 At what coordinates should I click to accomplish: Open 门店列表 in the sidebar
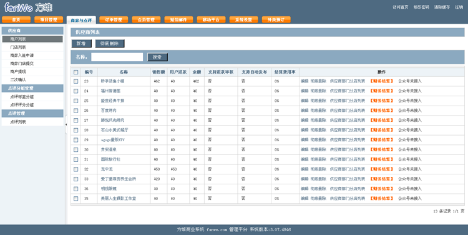click(x=32, y=47)
